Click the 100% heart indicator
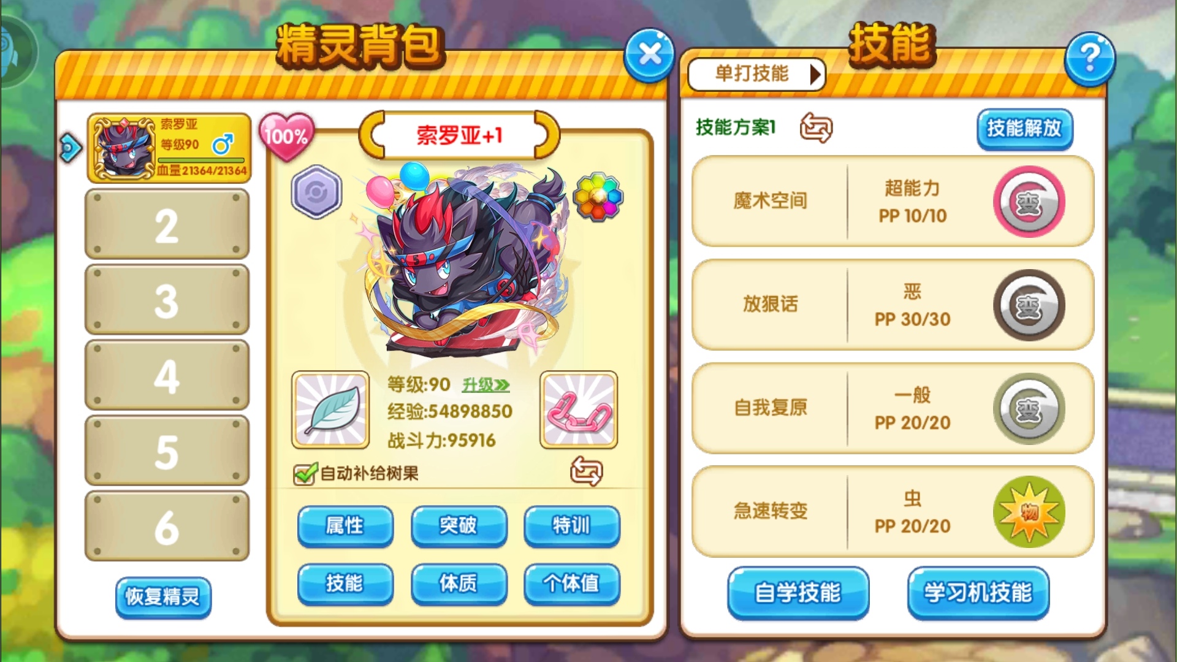Screen dimensions: 1177x662 click(286, 136)
